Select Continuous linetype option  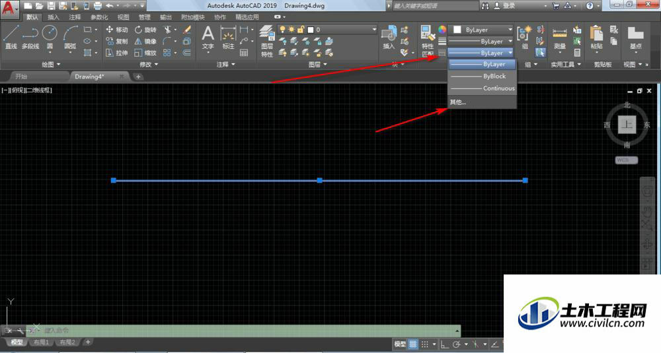[482, 88]
